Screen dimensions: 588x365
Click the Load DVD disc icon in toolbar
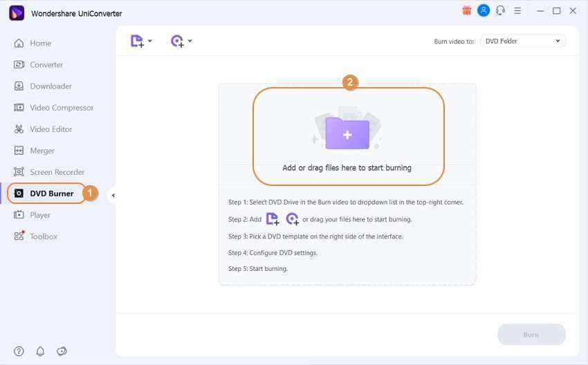(x=177, y=41)
